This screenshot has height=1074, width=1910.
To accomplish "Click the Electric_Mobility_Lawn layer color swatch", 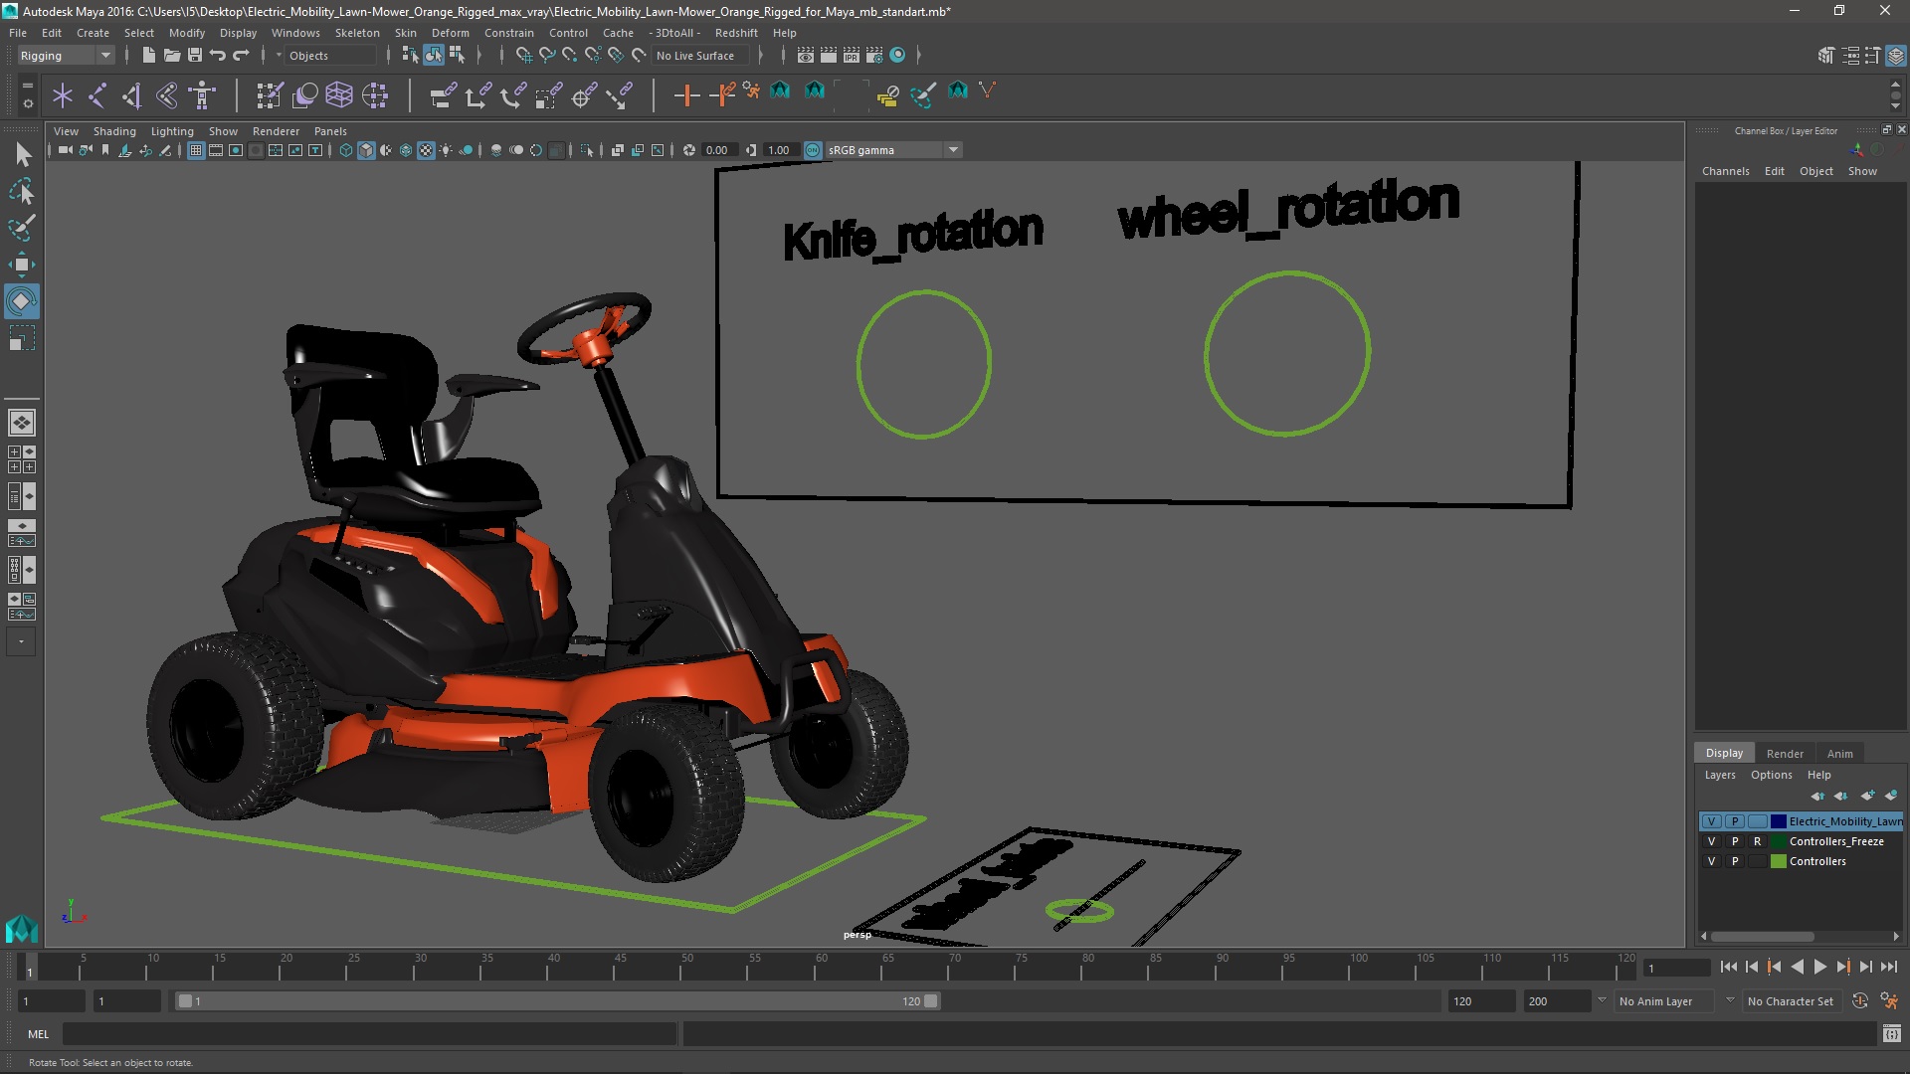I will (1779, 821).
